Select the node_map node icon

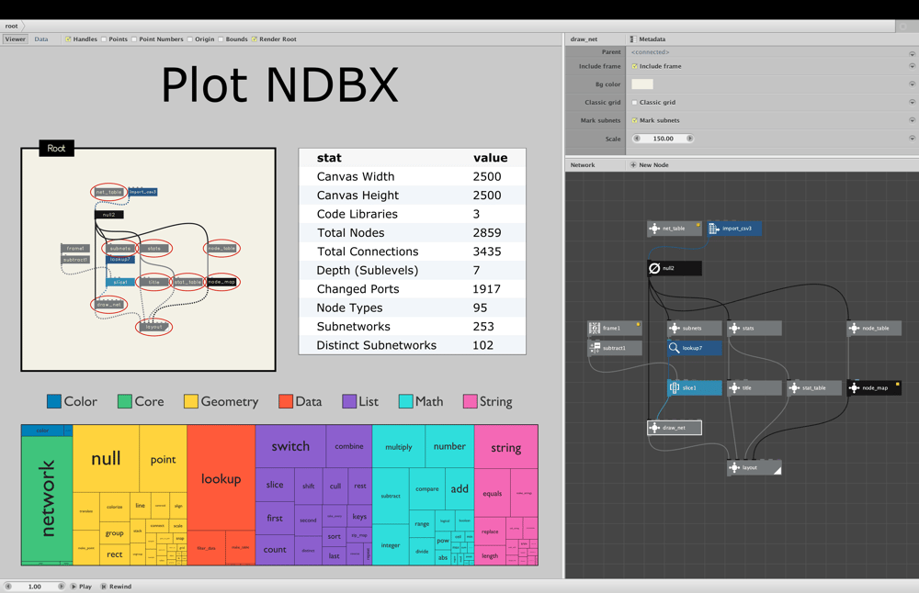[x=855, y=387]
